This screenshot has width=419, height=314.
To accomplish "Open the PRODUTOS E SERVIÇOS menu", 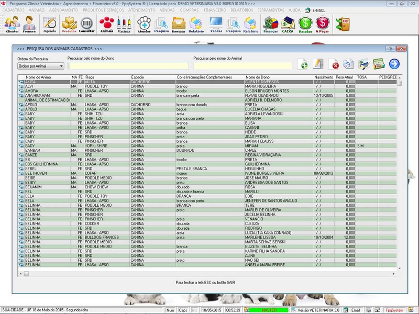I will coord(103,10).
